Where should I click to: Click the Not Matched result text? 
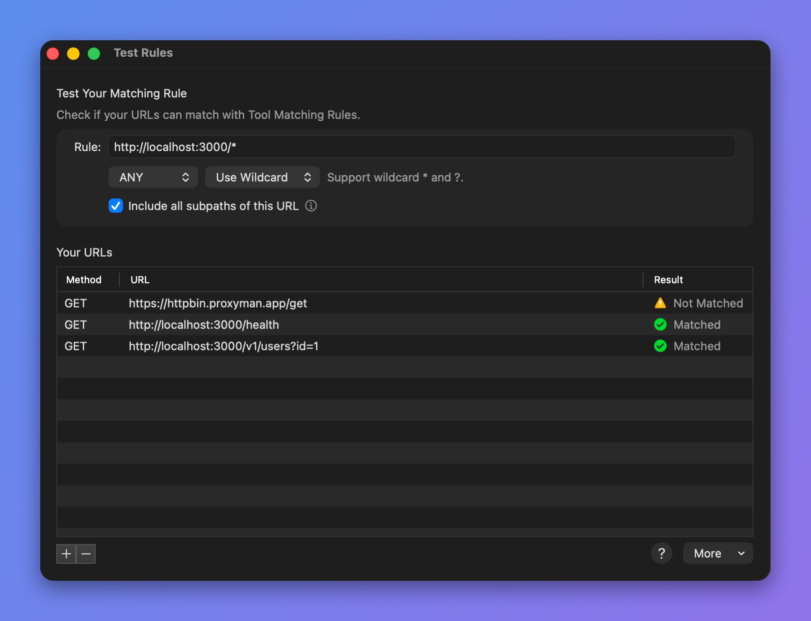point(708,303)
